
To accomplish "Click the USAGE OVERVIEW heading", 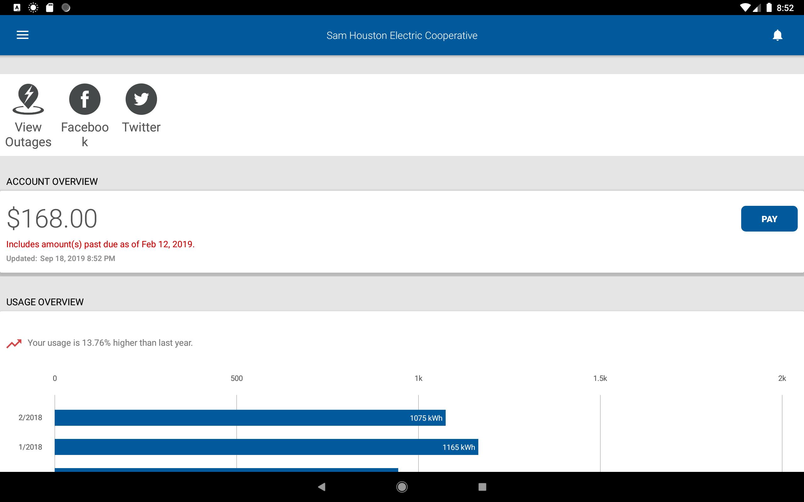I will [x=45, y=302].
